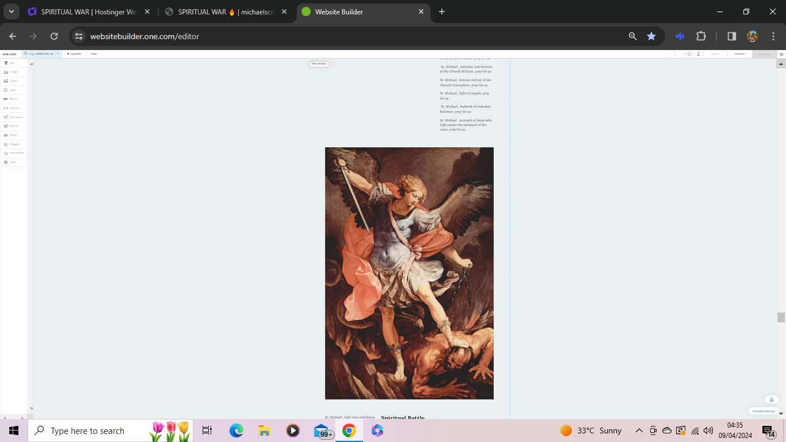The height and width of the screenshot is (442, 786).
Task: Open the Gallery component in the sidebar
Action: (13, 81)
